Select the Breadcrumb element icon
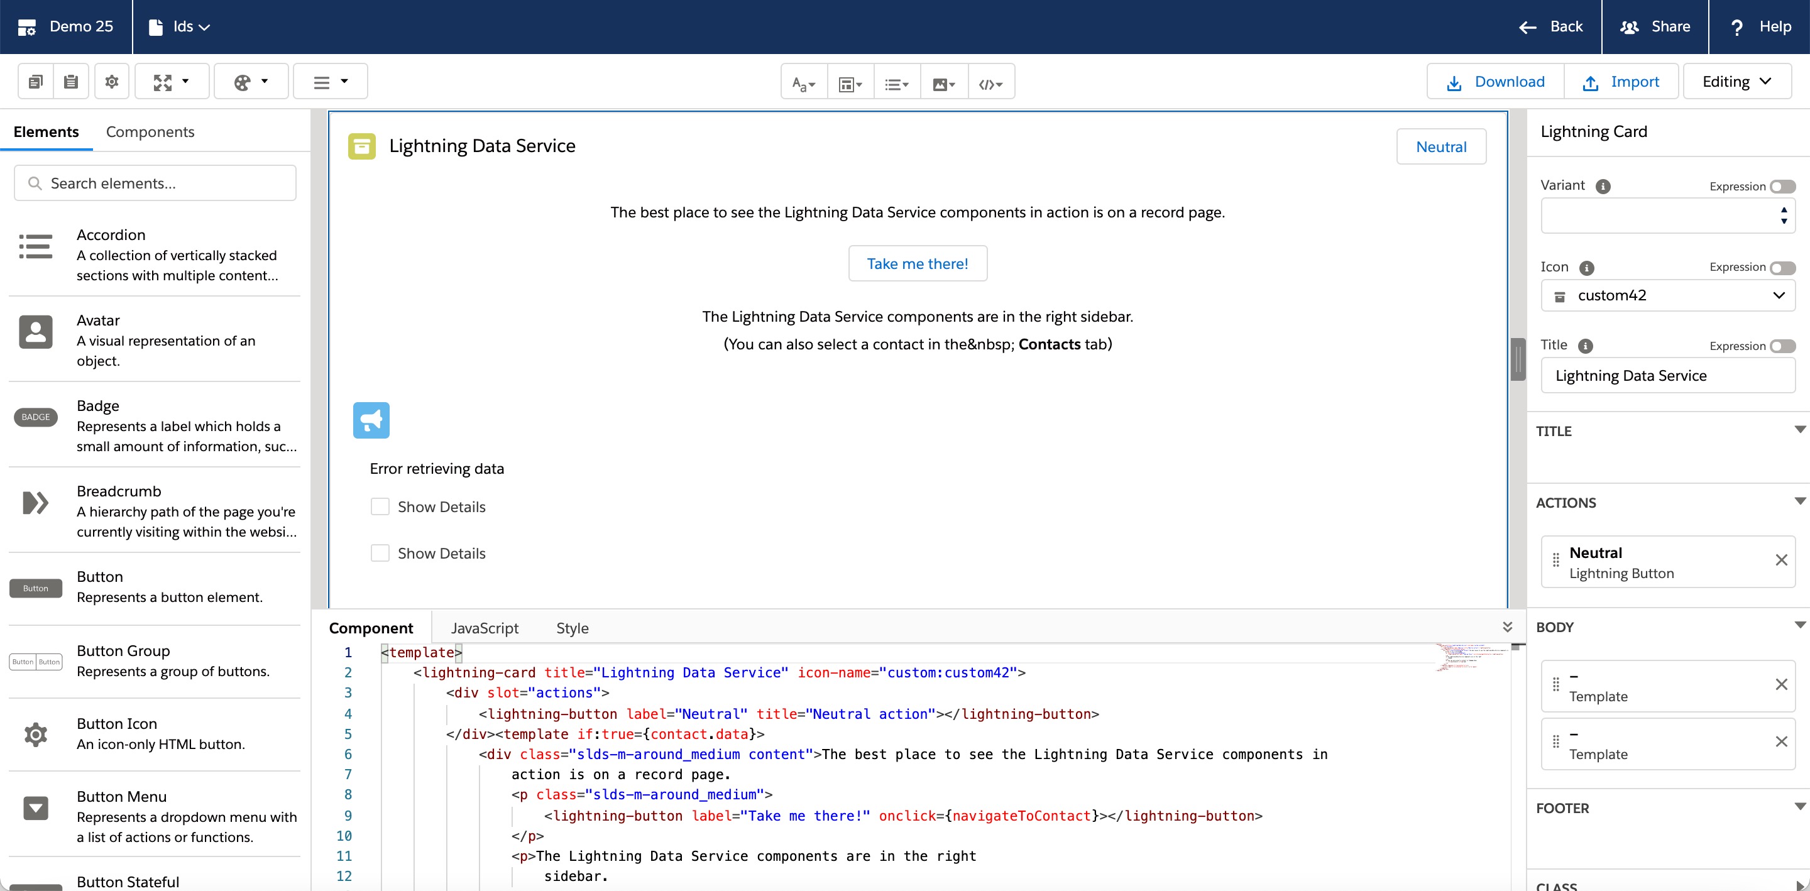 [x=36, y=503]
